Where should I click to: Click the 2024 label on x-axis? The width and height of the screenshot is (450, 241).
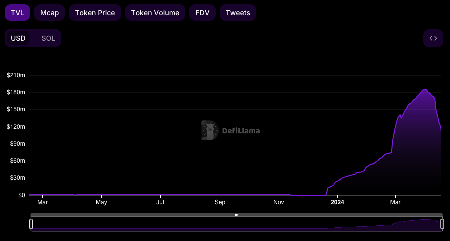click(x=337, y=202)
